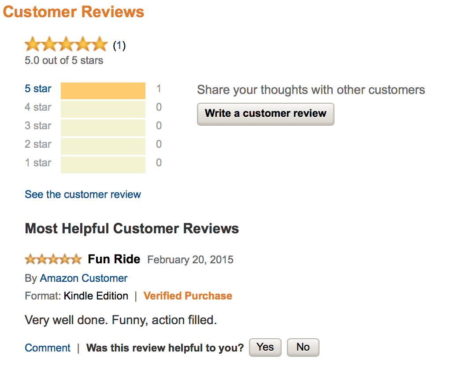Screen dimensions: 453x374
Task: Mark review unhelpful with No button
Action: [x=303, y=348]
